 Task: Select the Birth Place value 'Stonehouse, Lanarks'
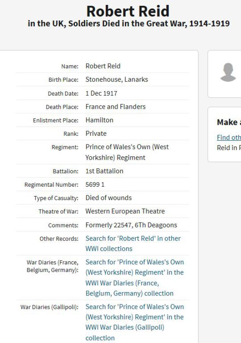117,79
